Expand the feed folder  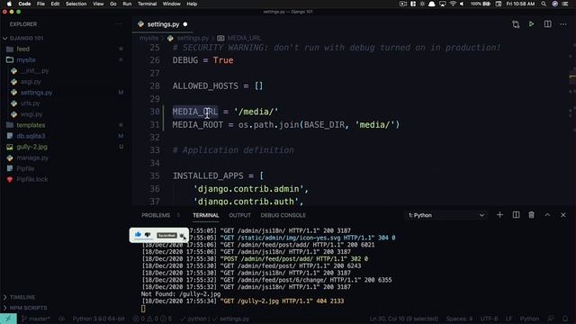coord(22,49)
